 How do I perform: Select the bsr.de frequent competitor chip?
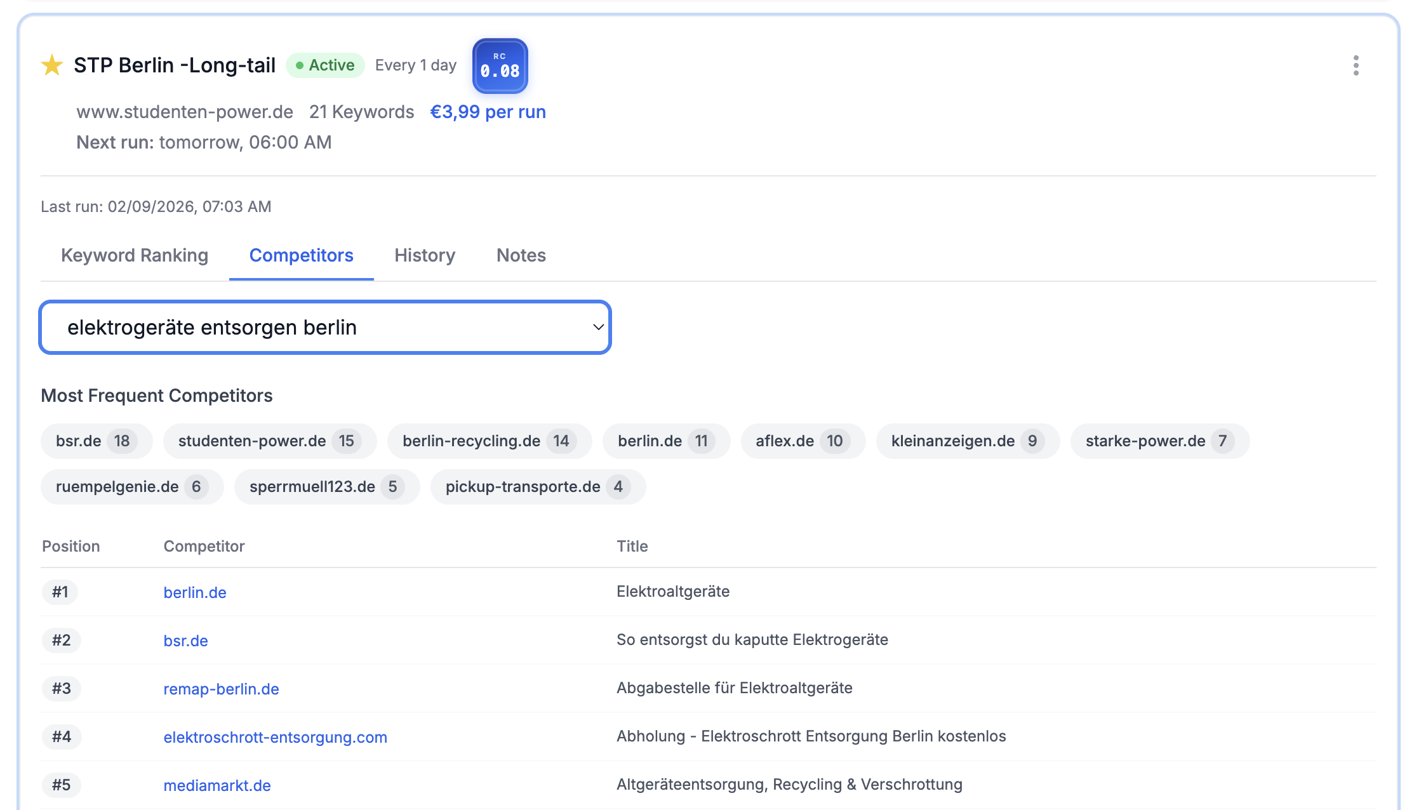coord(96,441)
